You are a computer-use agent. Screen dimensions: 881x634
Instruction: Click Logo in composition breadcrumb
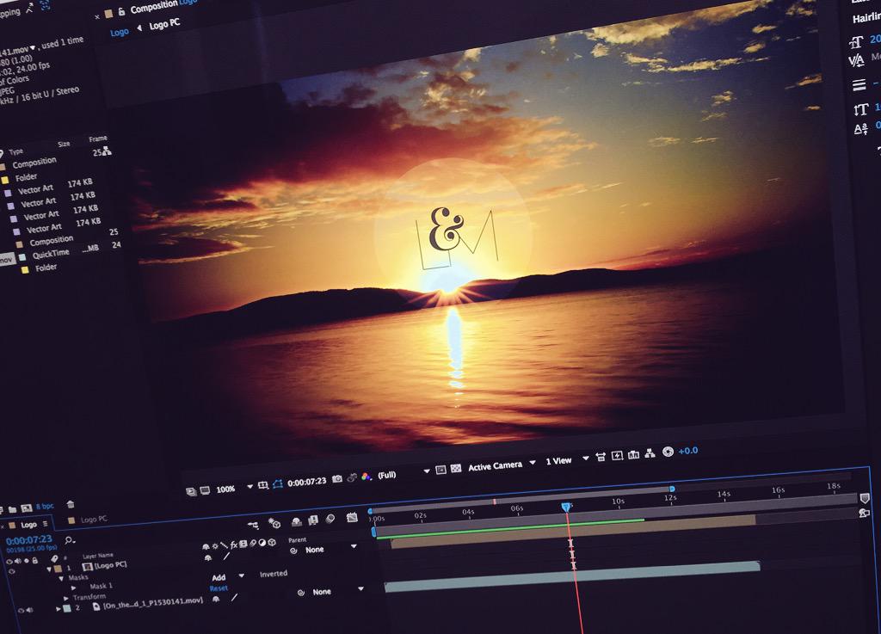click(x=119, y=32)
